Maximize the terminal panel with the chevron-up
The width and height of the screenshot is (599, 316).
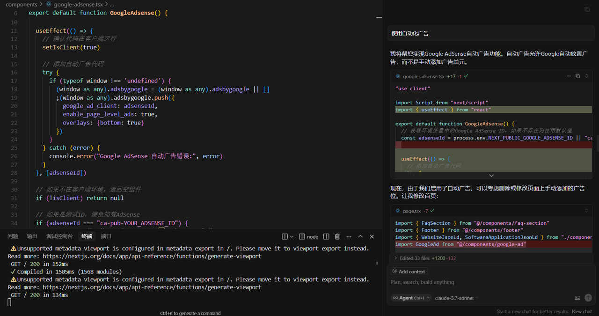point(360,237)
